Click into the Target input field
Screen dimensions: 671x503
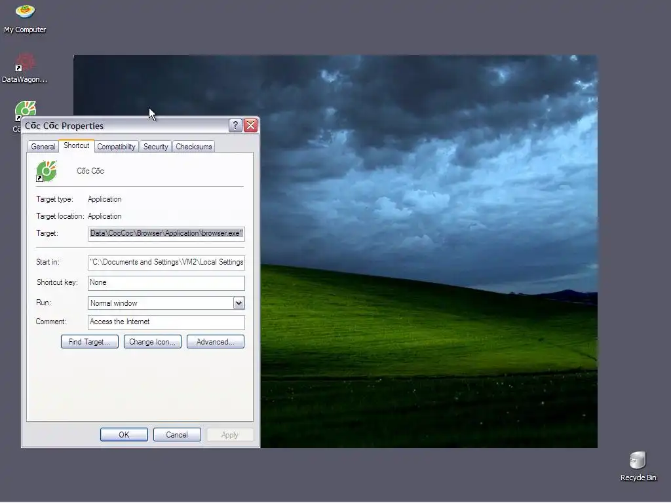pyautogui.click(x=166, y=234)
